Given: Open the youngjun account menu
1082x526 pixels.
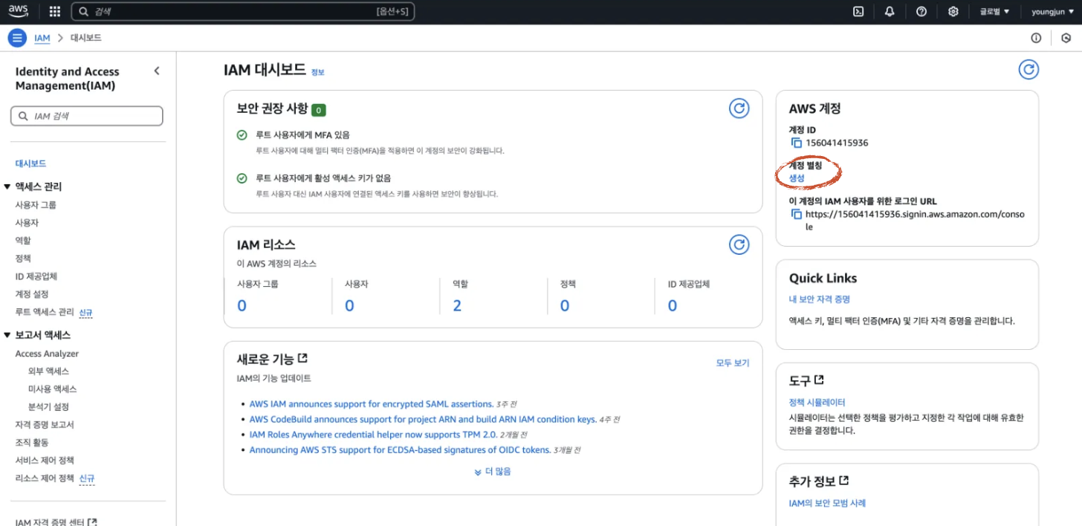Looking at the screenshot, I should point(1052,12).
